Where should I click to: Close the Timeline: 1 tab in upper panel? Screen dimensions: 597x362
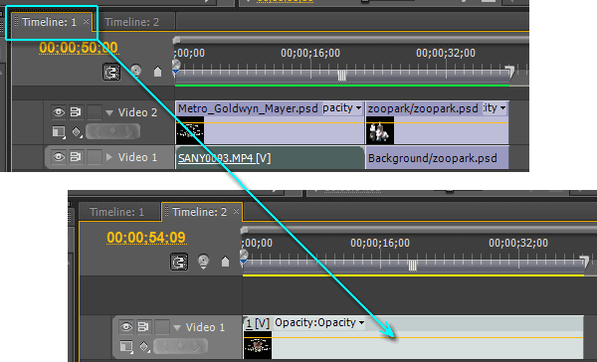[x=86, y=22]
